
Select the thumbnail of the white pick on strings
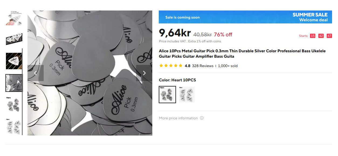14,61
